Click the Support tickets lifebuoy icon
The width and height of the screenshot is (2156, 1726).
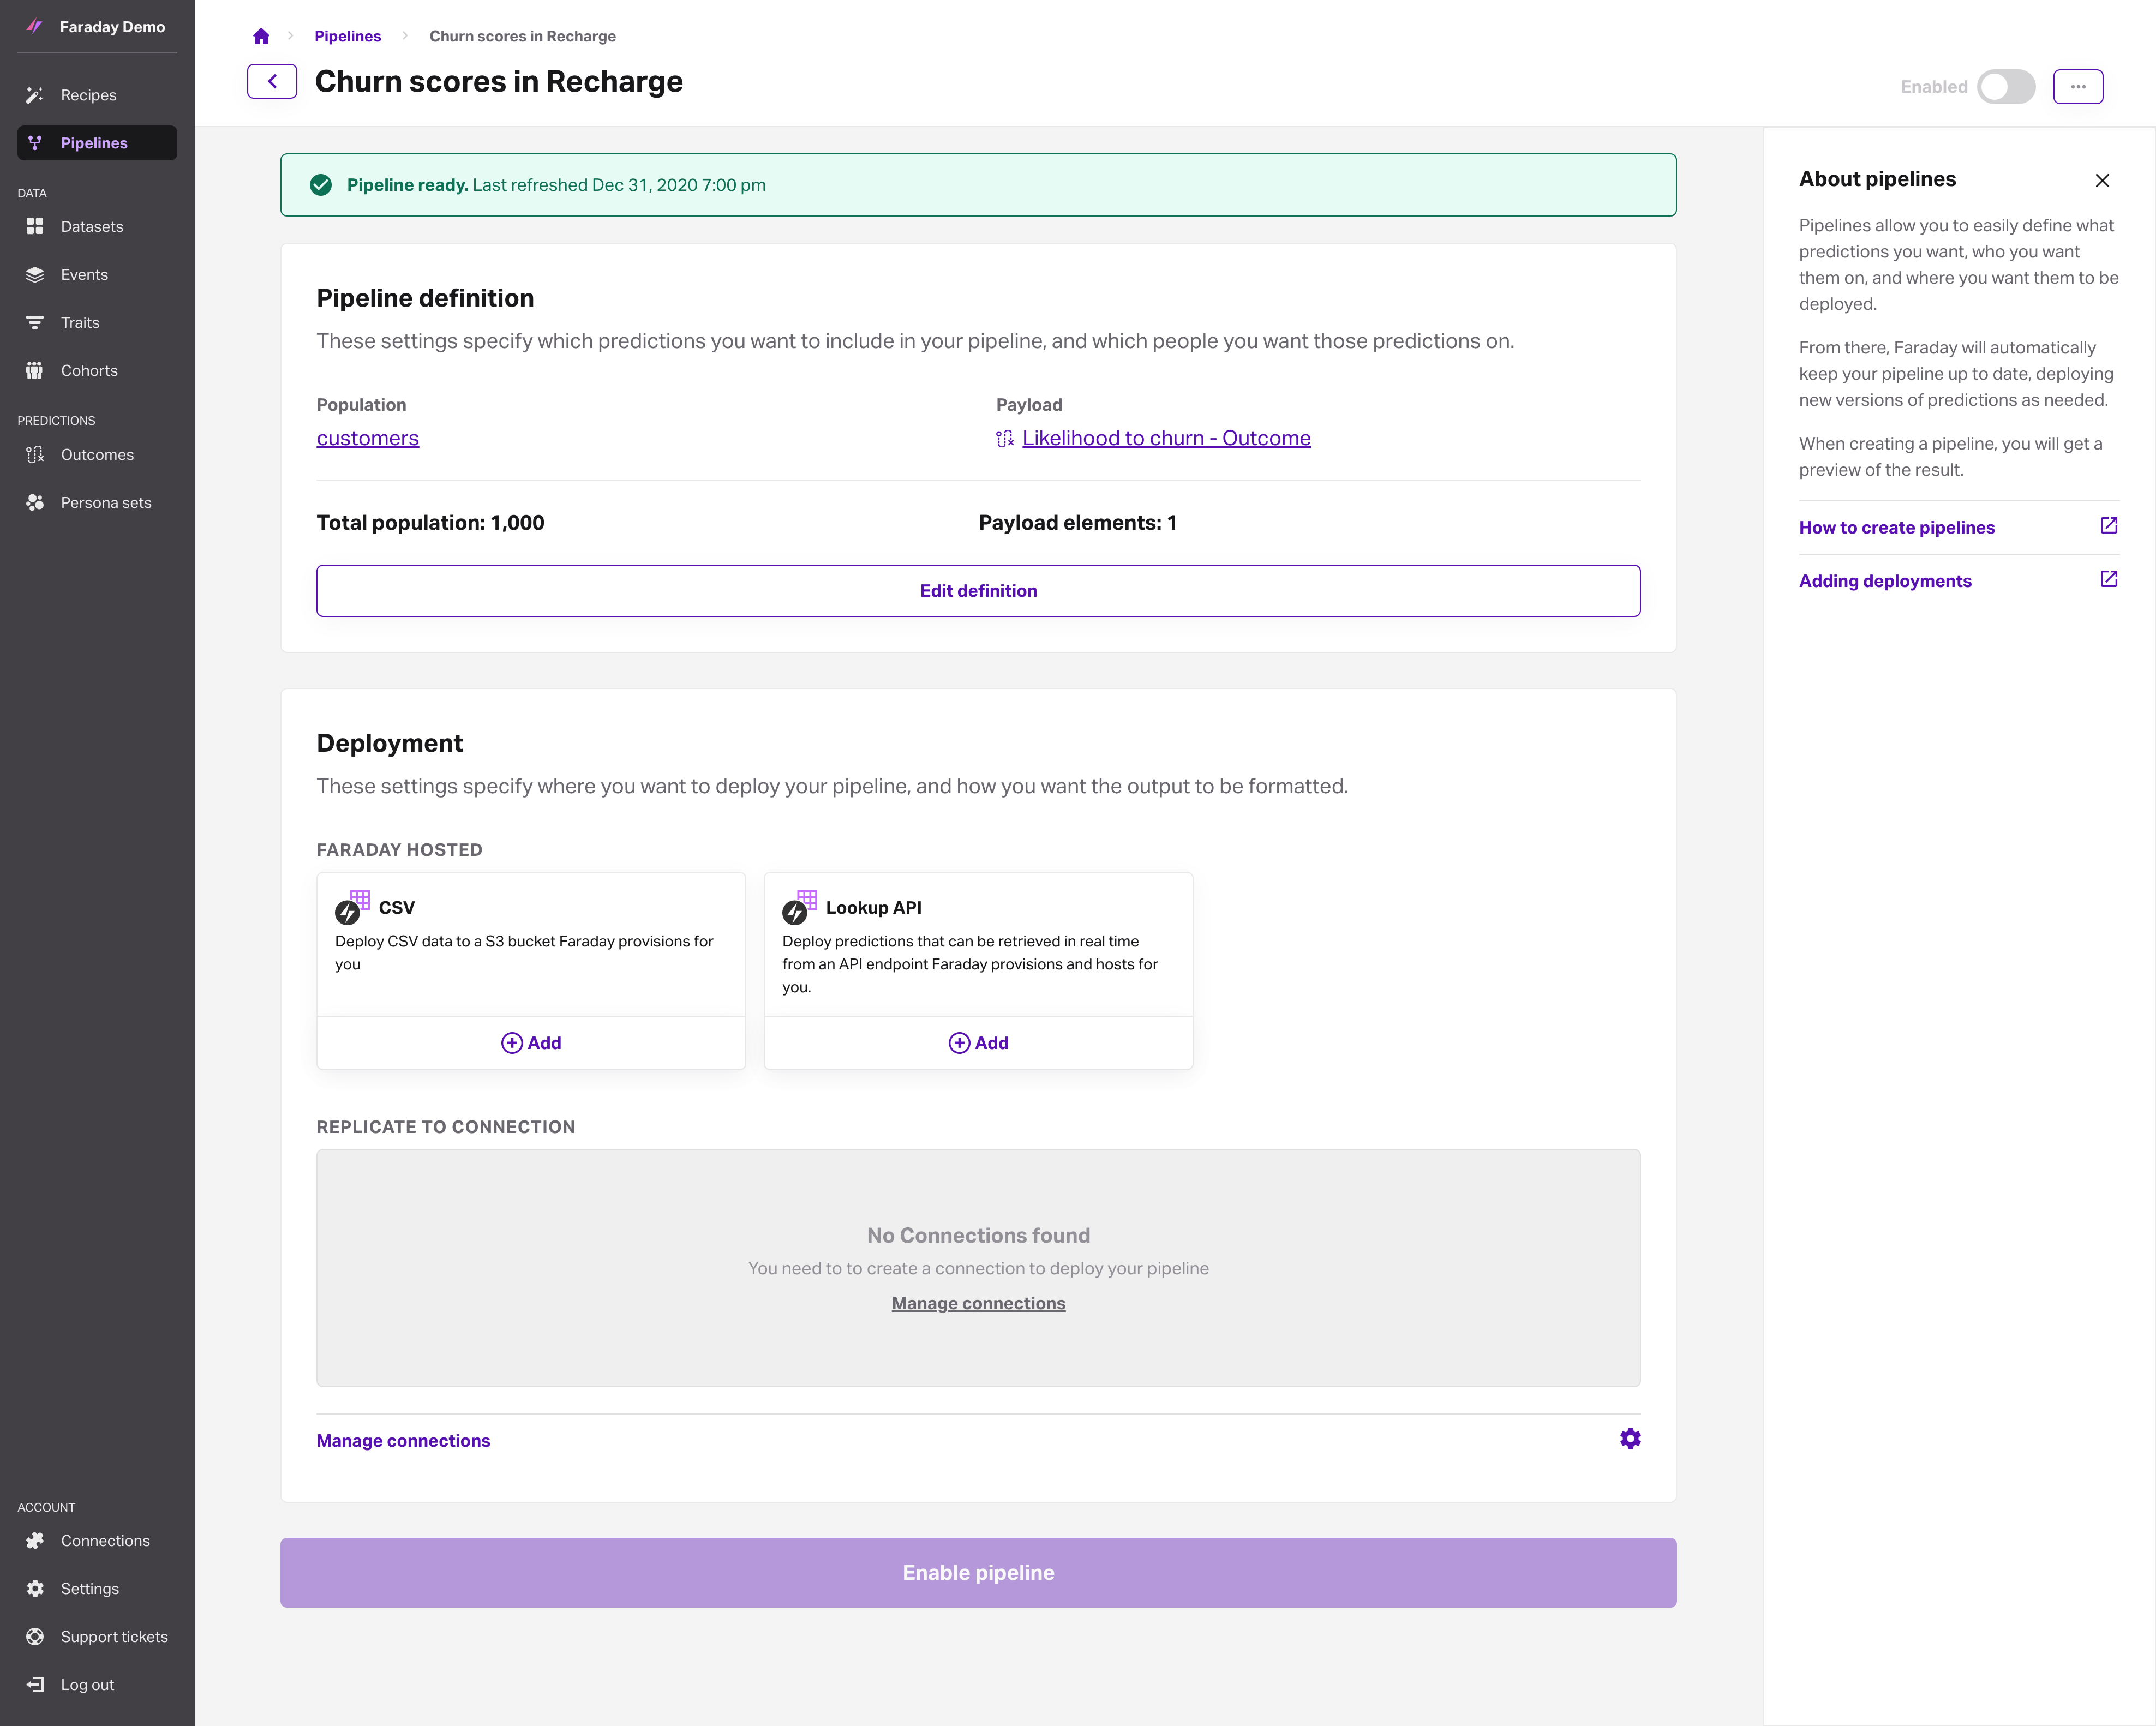[x=34, y=1637]
